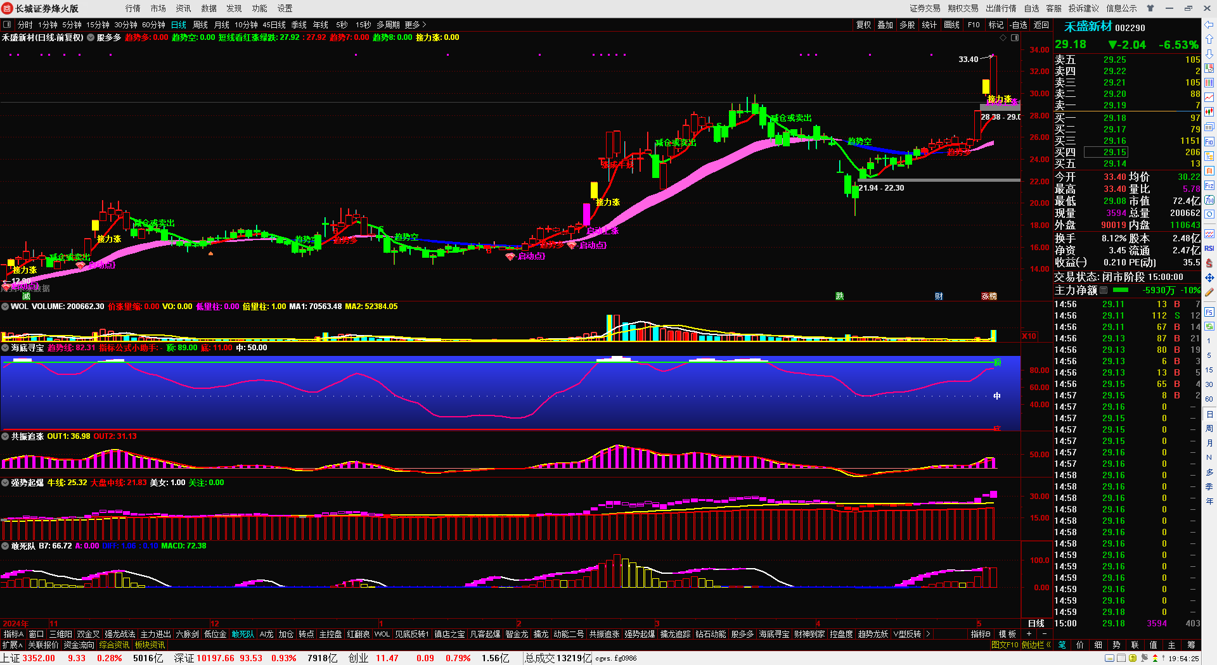Click the X10 volume scale marker

point(1029,336)
